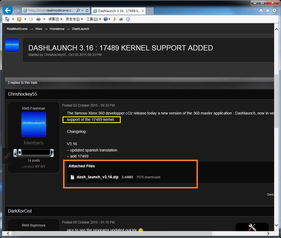Open Favorites with the star icon

(268, 11)
